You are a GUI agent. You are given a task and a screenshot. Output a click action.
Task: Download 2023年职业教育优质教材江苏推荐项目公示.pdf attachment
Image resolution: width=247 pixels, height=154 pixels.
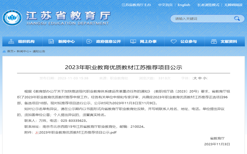click(78, 132)
